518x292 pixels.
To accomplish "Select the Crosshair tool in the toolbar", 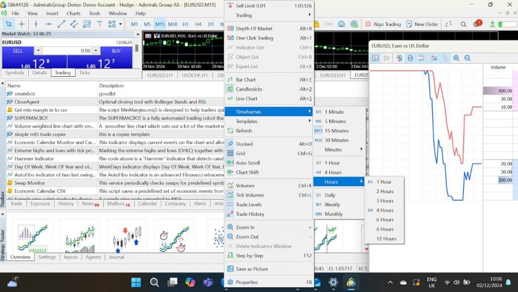I will pos(22,24).
